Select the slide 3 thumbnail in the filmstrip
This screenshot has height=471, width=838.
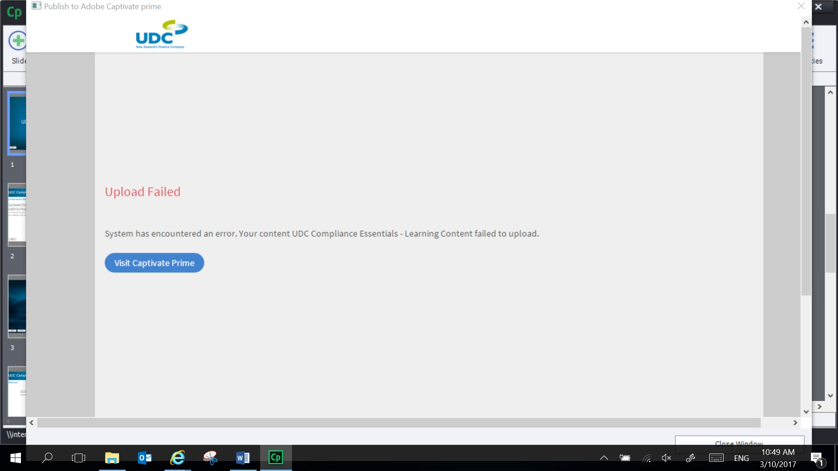[17, 306]
